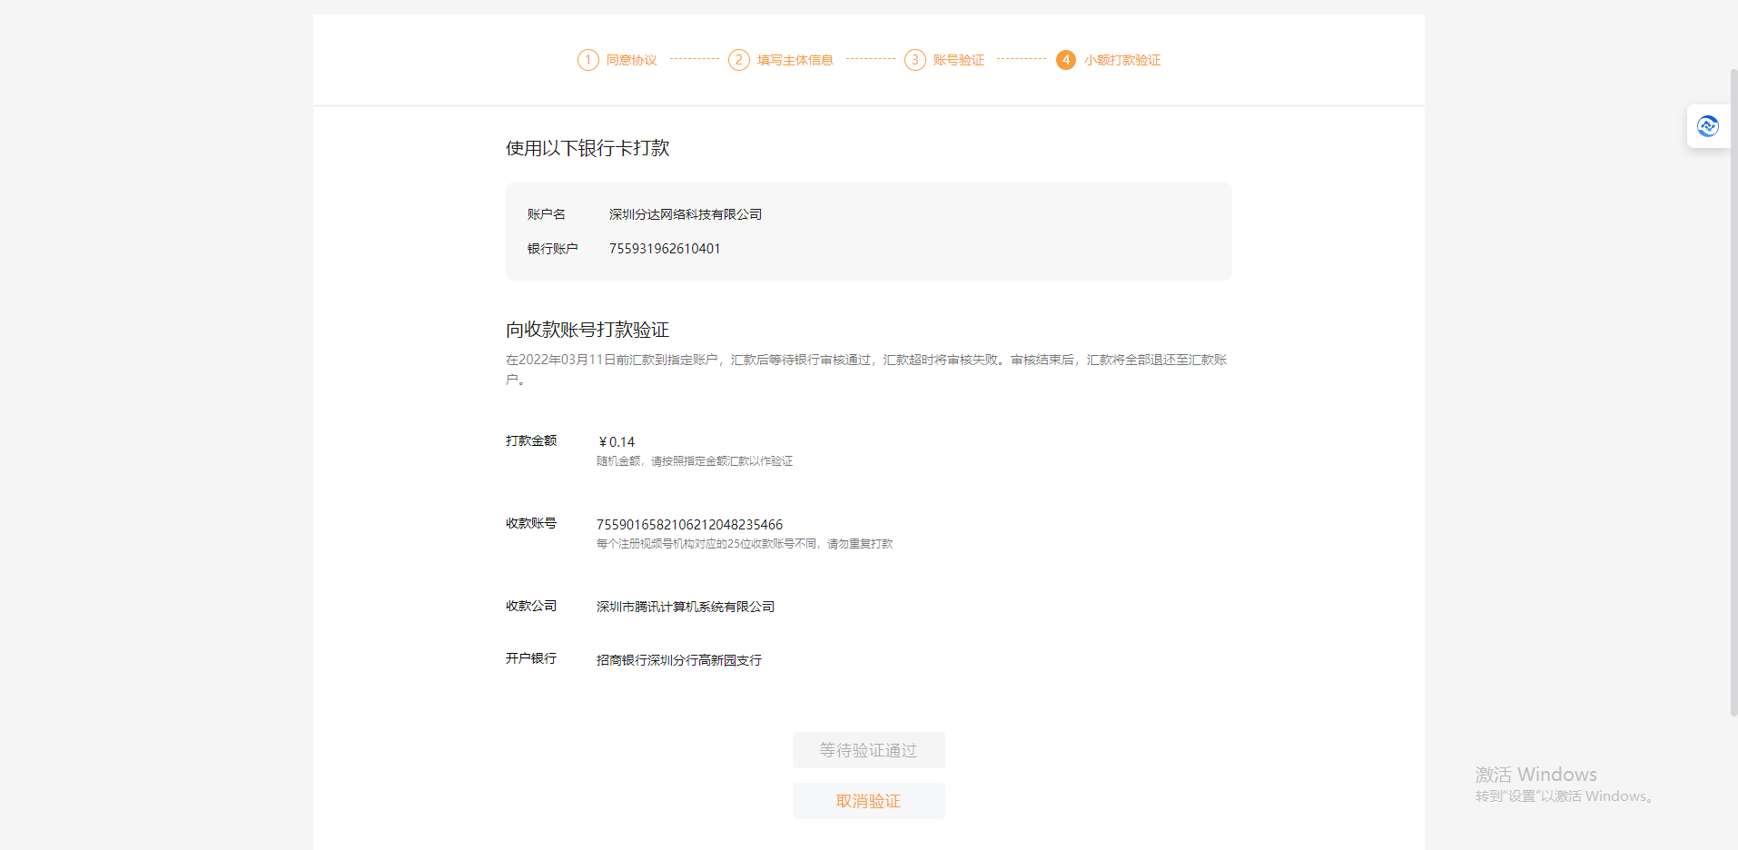Click the 取消验证 button
Image resolution: width=1738 pixels, height=850 pixels.
pyautogui.click(x=869, y=801)
